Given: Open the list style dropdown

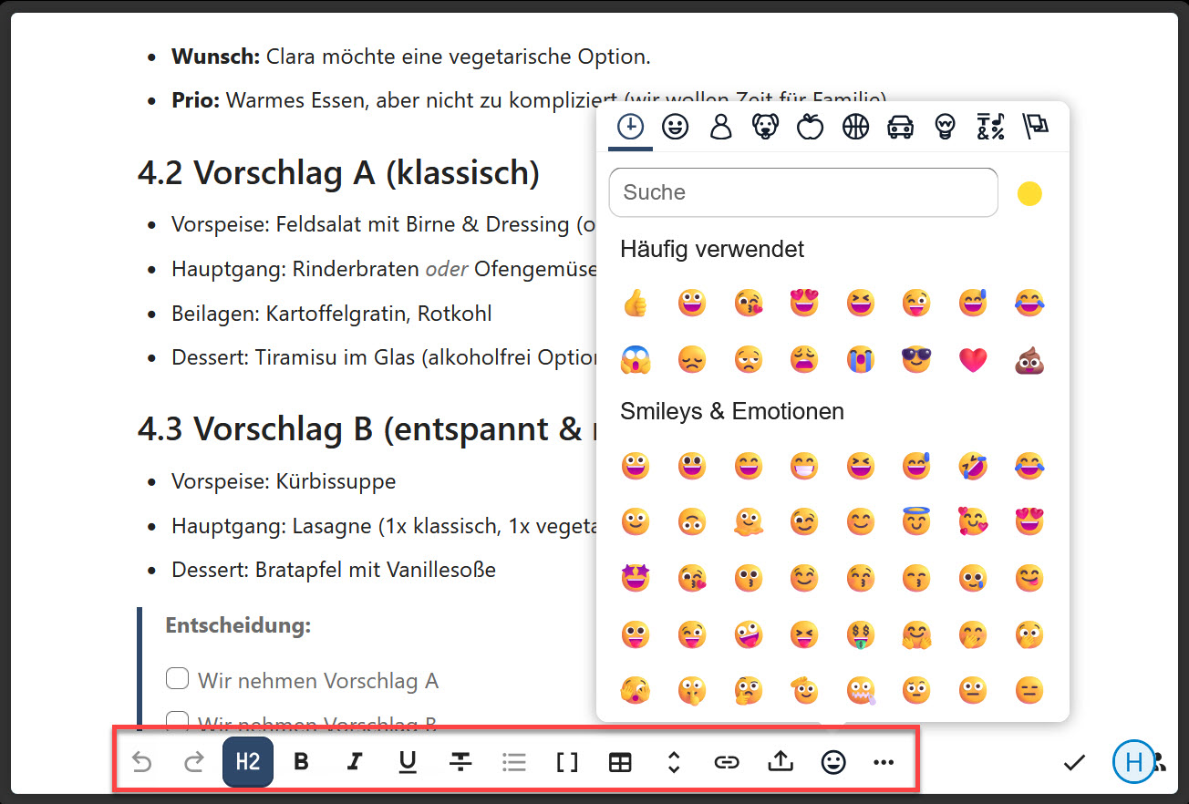Looking at the screenshot, I should (x=514, y=762).
